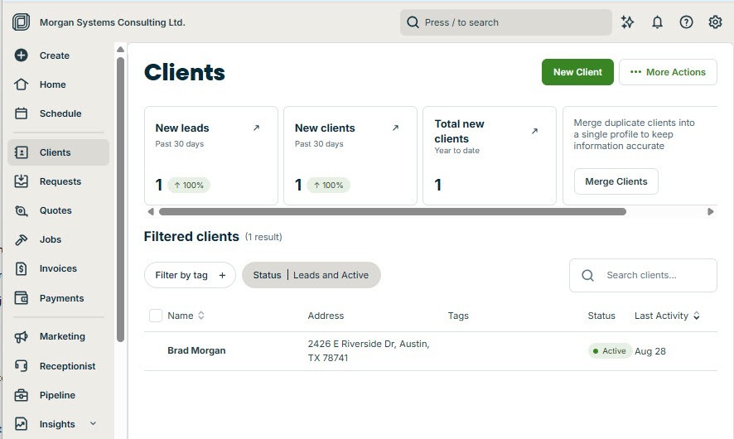
Task: Open the AI sparkle assistant icon
Action: pos(627,22)
